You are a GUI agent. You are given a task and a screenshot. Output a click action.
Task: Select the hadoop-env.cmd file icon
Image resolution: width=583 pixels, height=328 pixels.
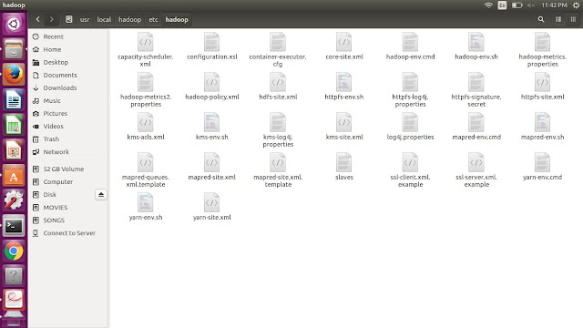tap(410, 42)
